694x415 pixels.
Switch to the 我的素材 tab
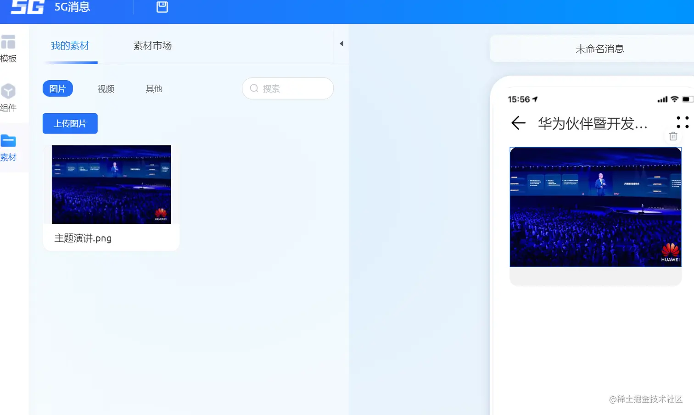click(70, 46)
